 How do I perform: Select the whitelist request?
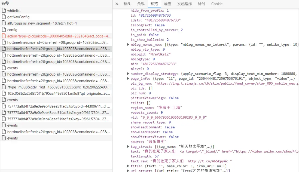(x=56, y=10)
